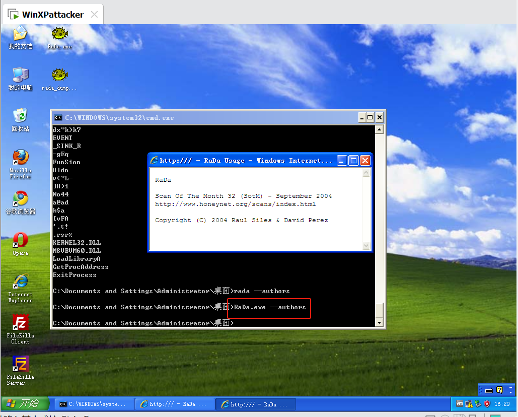Minimize the cmd.exe window
Screen dimensions: 518x417
[x=362, y=117]
